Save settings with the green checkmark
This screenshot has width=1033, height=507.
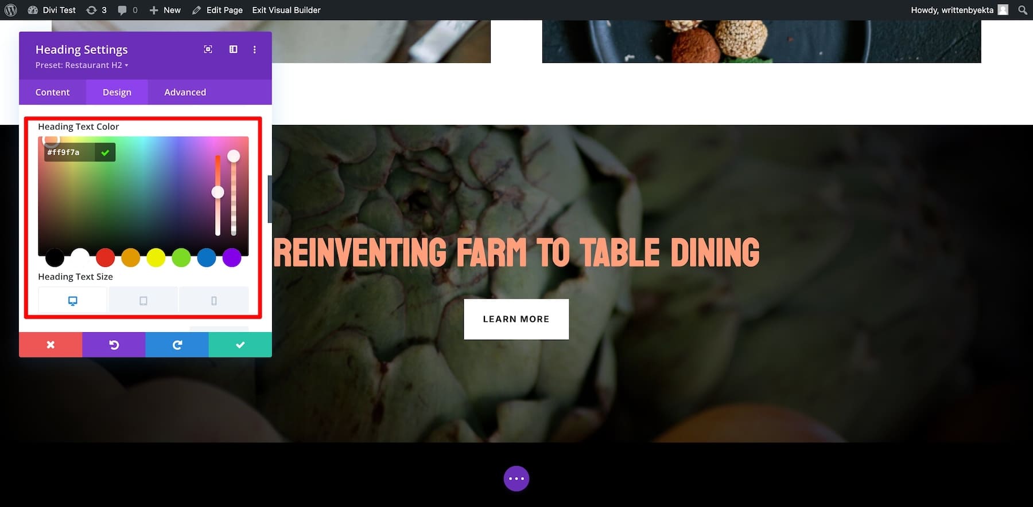coord(240,344)
